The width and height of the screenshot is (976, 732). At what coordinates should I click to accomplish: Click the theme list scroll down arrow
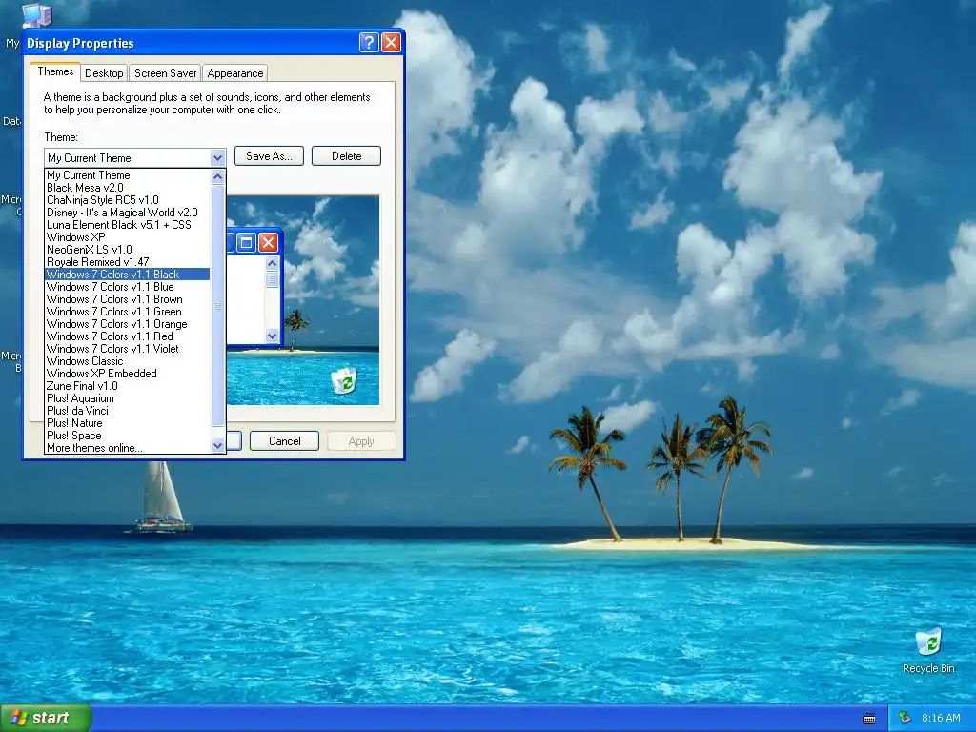(218, 445)
